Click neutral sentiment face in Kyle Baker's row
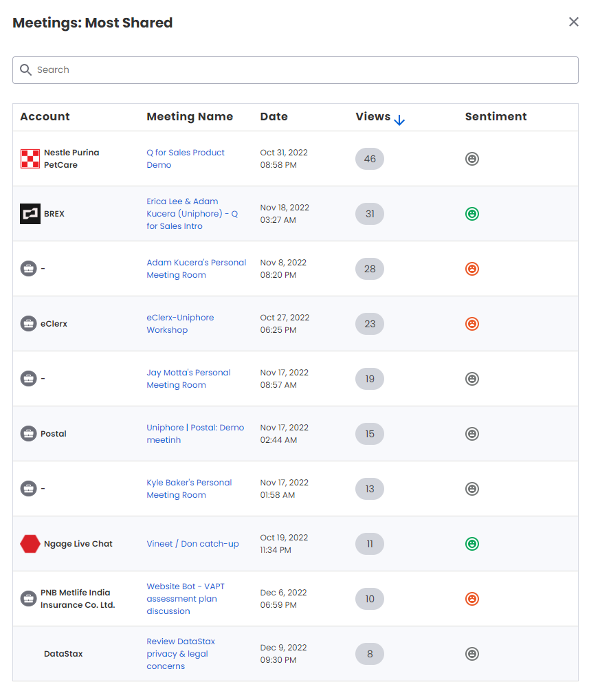This screenshot has width=589, height=691. (471, 489)
